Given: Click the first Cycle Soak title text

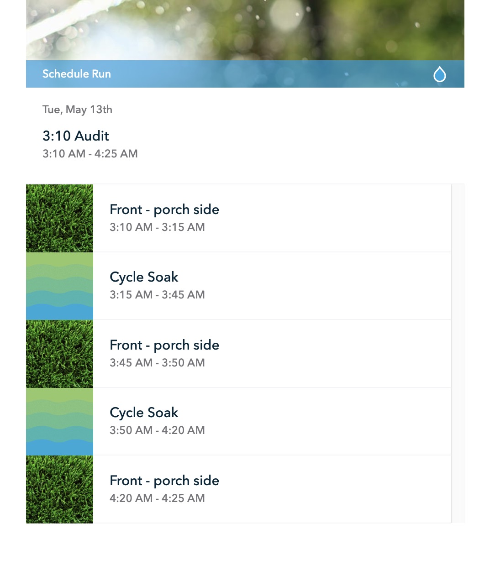Looking at the screenshot, I should 144,277.
